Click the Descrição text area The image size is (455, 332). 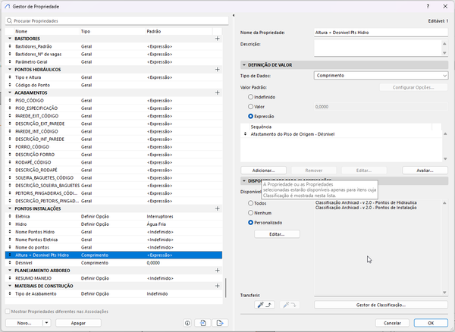click(x=378, y=49)
